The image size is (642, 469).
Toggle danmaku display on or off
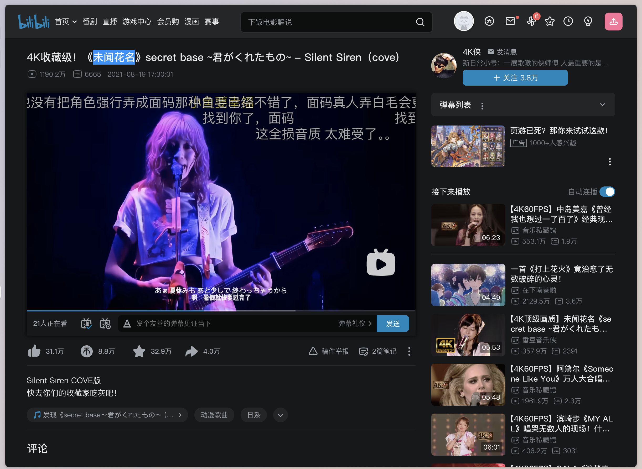click(x=86, y=323)
